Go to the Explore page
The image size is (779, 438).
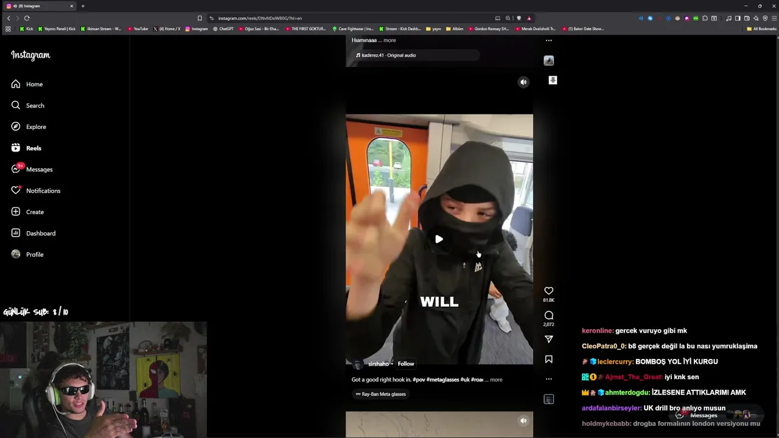pos(29,127)
